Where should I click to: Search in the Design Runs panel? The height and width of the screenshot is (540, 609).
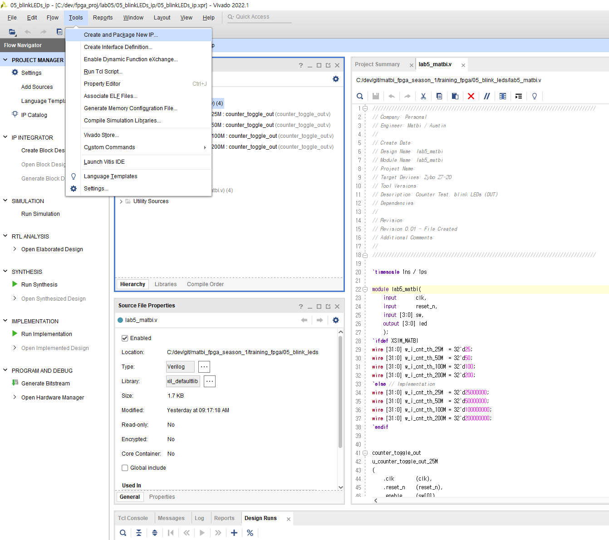click(123, 533)
